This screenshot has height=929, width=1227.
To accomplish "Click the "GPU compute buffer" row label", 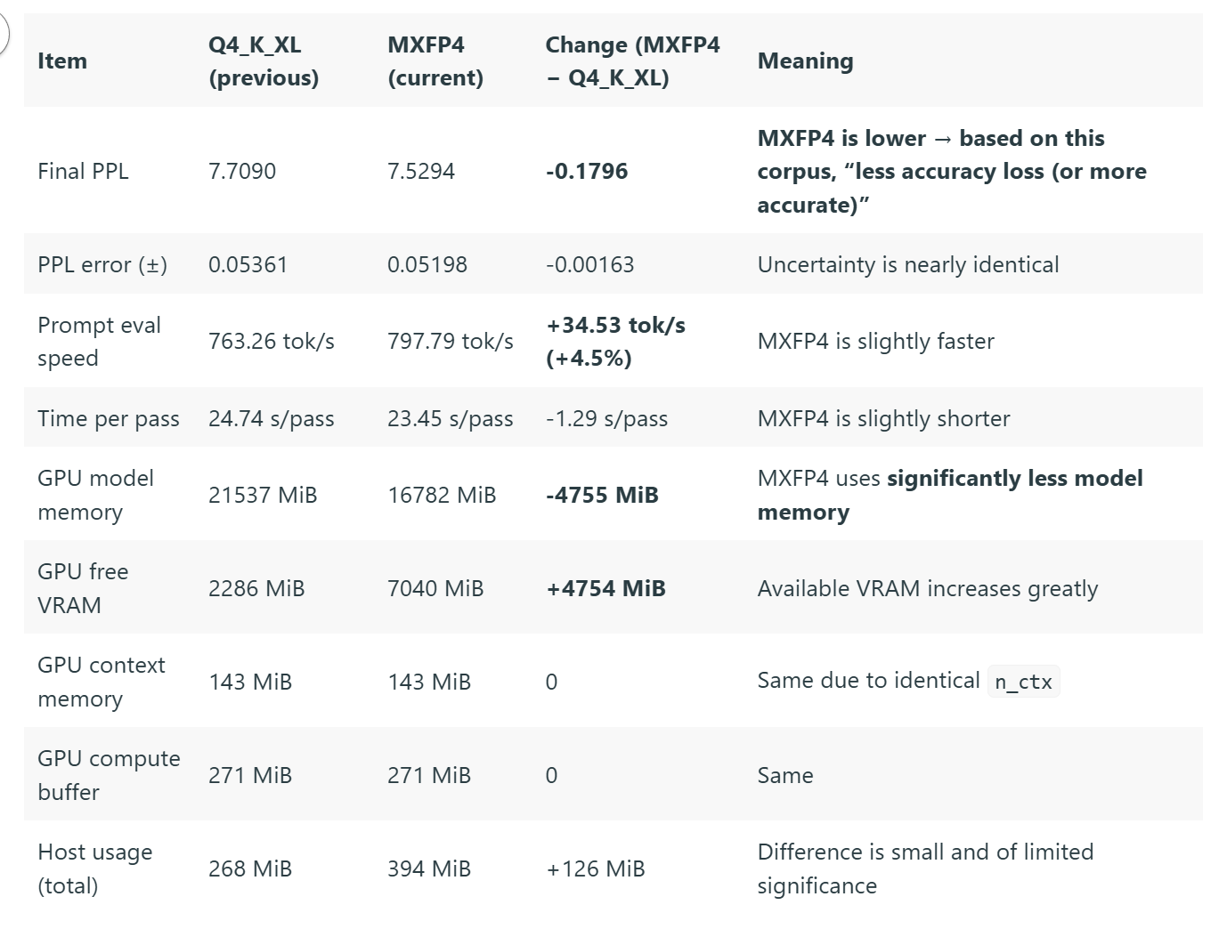I will [x=108, y=775].
